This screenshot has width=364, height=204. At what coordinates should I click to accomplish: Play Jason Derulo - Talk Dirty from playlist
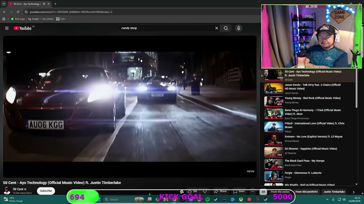pyautogui.click(x=308, y=89)
